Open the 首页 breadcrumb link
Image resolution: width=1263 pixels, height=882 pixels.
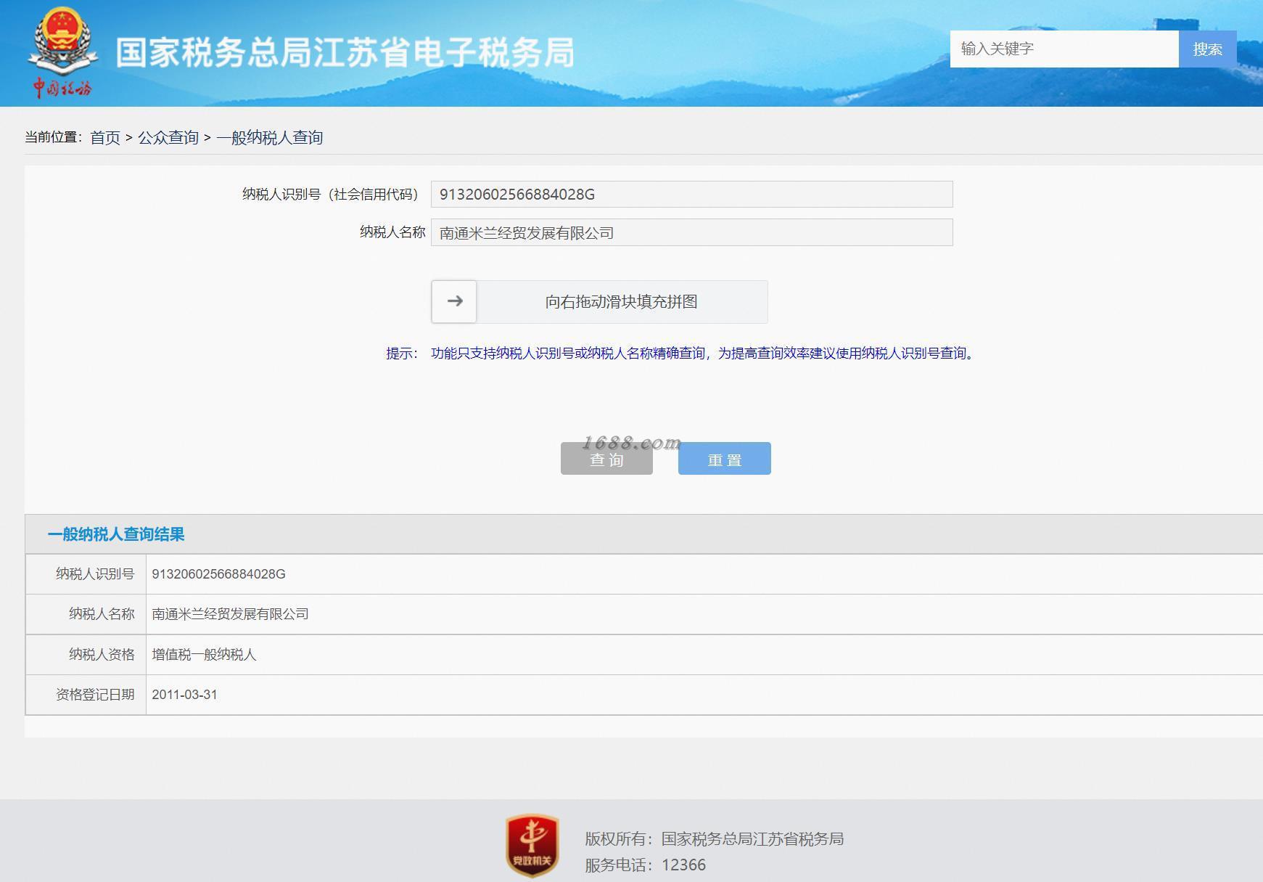point(105,137)
